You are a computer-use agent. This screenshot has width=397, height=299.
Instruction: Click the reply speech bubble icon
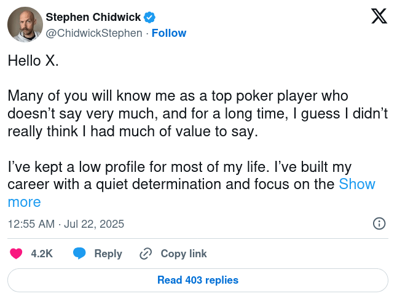tap(79, 254)
